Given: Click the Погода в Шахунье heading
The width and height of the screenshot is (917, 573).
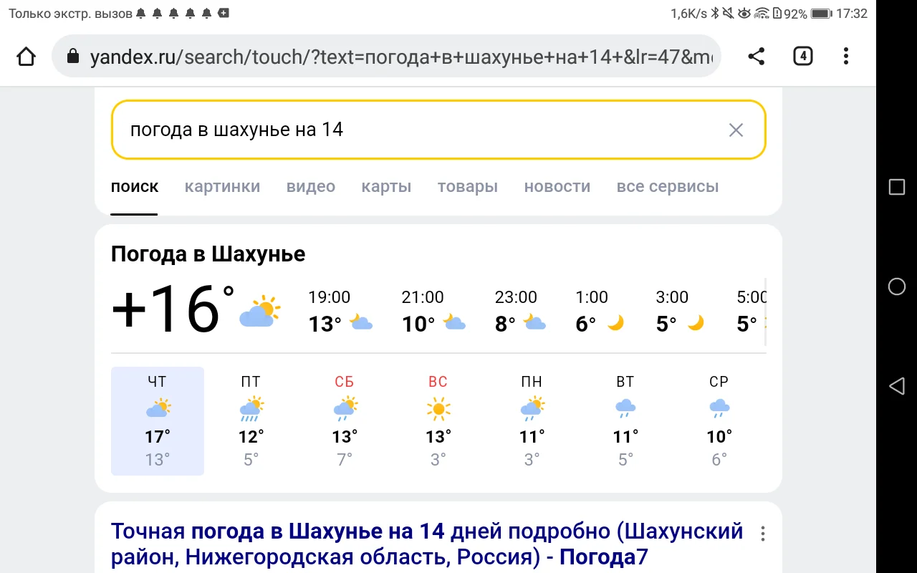Looking at the screenshot, I should pos(208,254).
